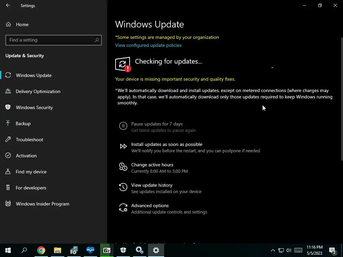Image resolution: width=343 pixels, height=257 pixels.
Task: Open Windows Security shield in taskbar
Action: [x=123, y=250]
